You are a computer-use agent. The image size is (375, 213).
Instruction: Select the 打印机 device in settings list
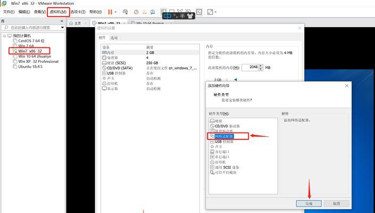150,84
